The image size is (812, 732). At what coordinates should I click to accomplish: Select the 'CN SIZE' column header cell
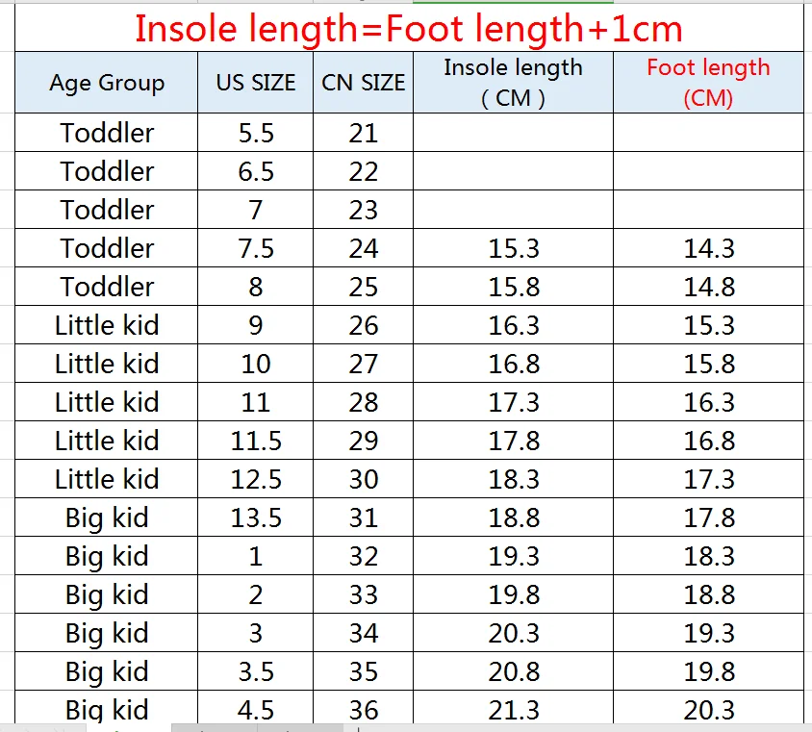pos(363,83)
